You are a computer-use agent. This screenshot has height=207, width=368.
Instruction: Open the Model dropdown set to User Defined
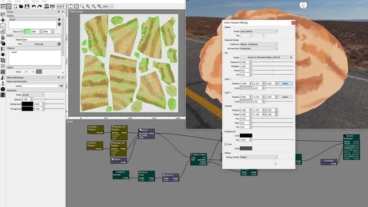pyautogui.click(x=259, y=31)
